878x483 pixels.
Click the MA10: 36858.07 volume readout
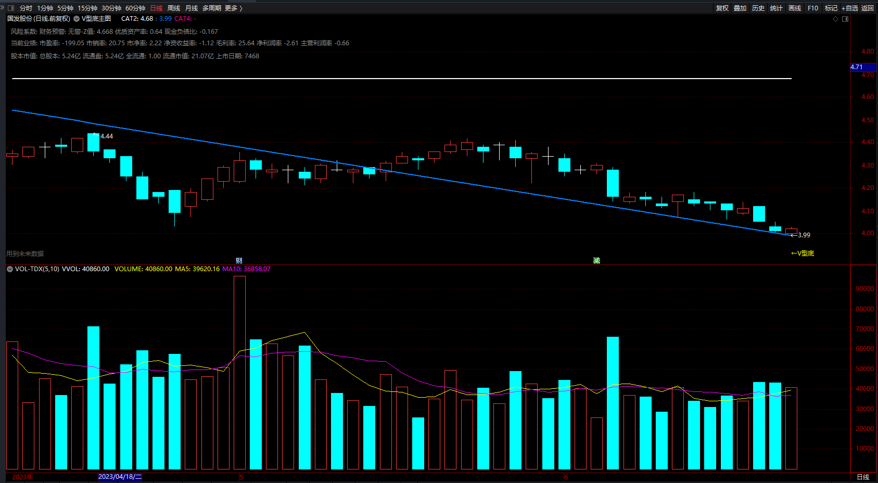tap(246, 269)
